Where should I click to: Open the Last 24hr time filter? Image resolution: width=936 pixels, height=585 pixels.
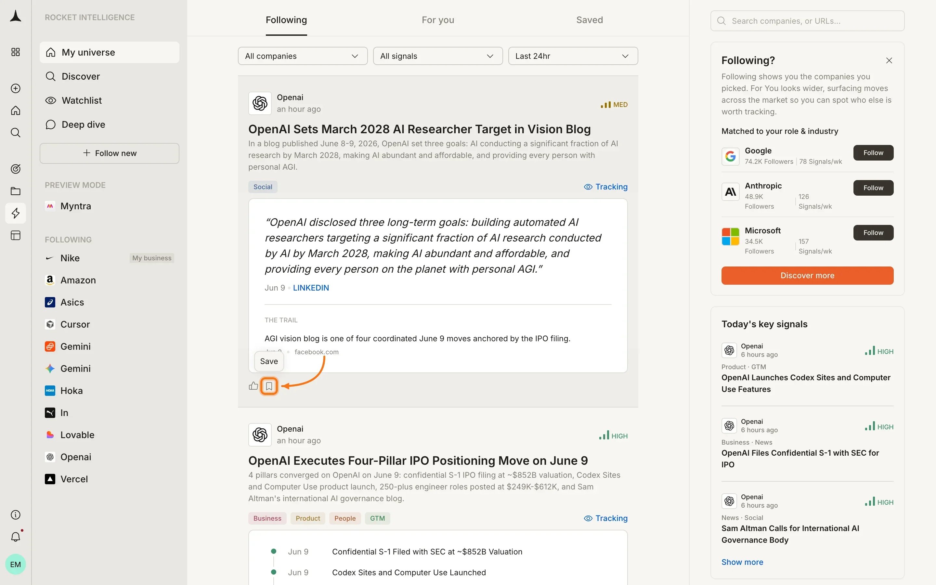coord(573,56)
